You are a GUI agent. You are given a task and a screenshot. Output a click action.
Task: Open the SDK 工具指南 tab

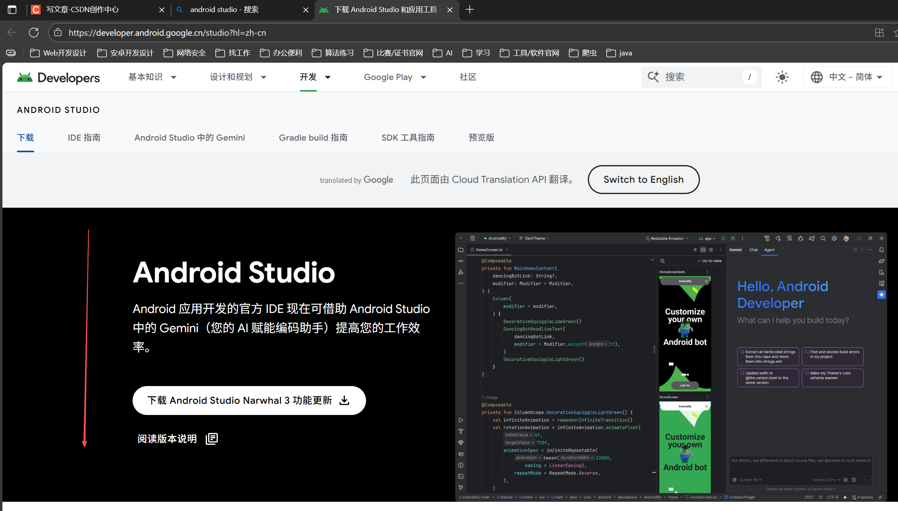(x=408, y=138)
